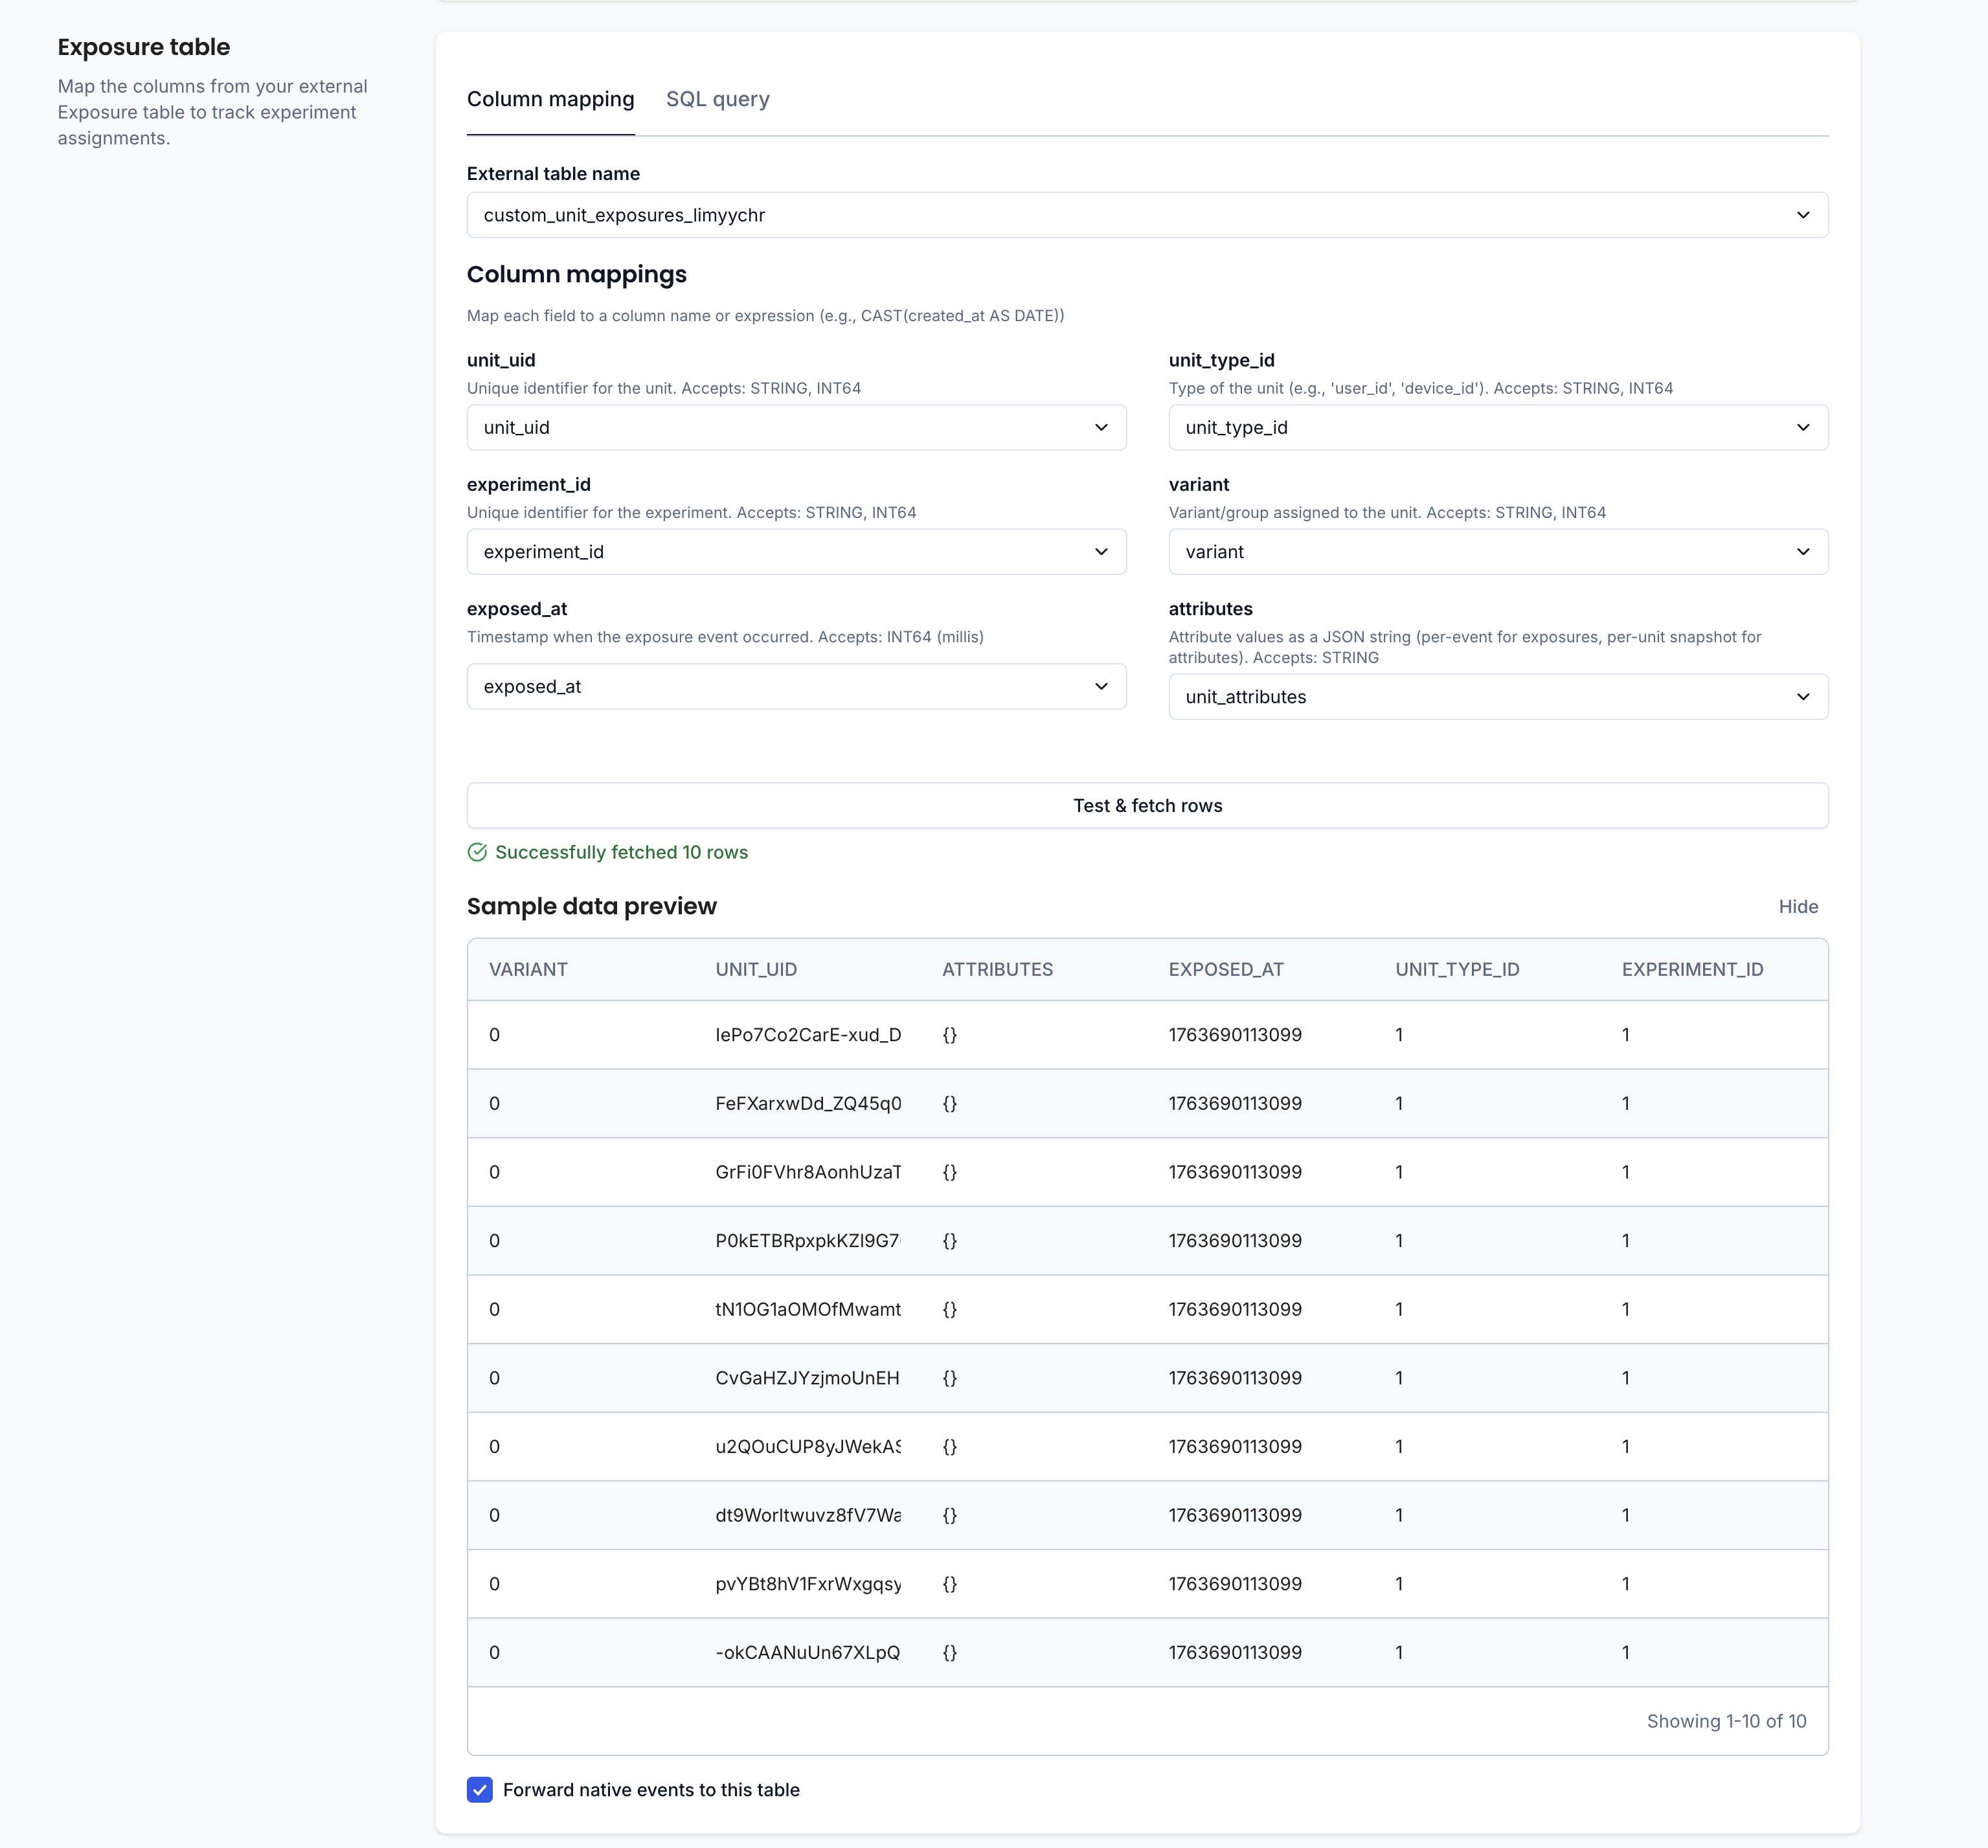The image size is (1988, 1848).
Task: Open the External table name dropdown
Action: pyautogui.click(x=1147, y=215)
